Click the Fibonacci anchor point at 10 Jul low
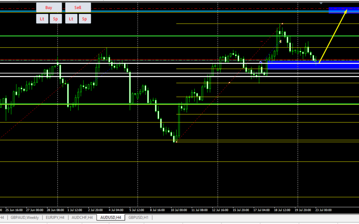 point(176,142)
